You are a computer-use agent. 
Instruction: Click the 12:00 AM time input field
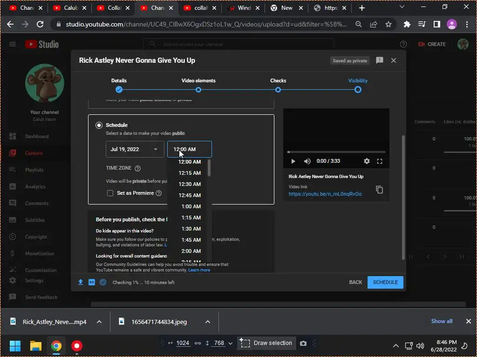[x=190, y=149]
